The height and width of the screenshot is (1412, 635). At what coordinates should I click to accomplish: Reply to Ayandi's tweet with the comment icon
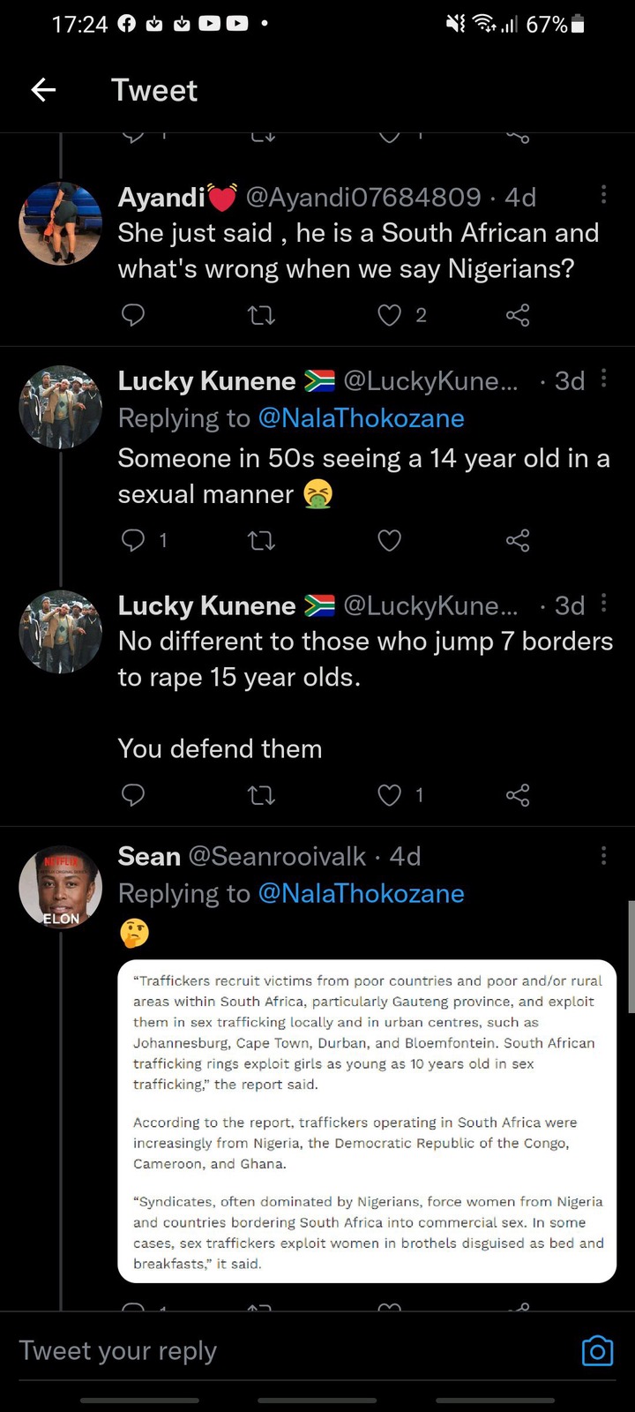(x=132, y=315)
